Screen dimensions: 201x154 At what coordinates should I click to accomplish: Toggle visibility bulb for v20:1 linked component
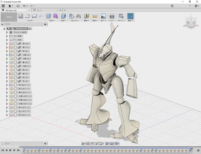(12, 63)
